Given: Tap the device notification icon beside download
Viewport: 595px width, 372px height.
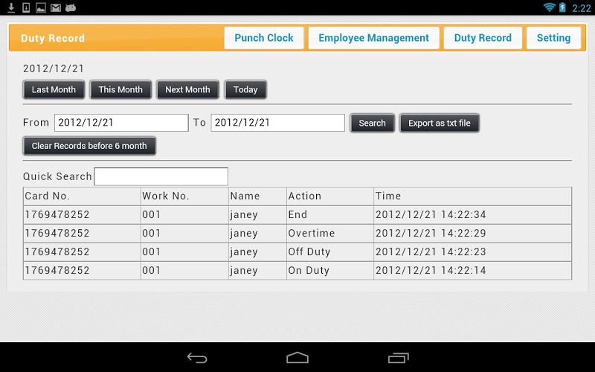Looking at the screenshot, I should (26, 7).
